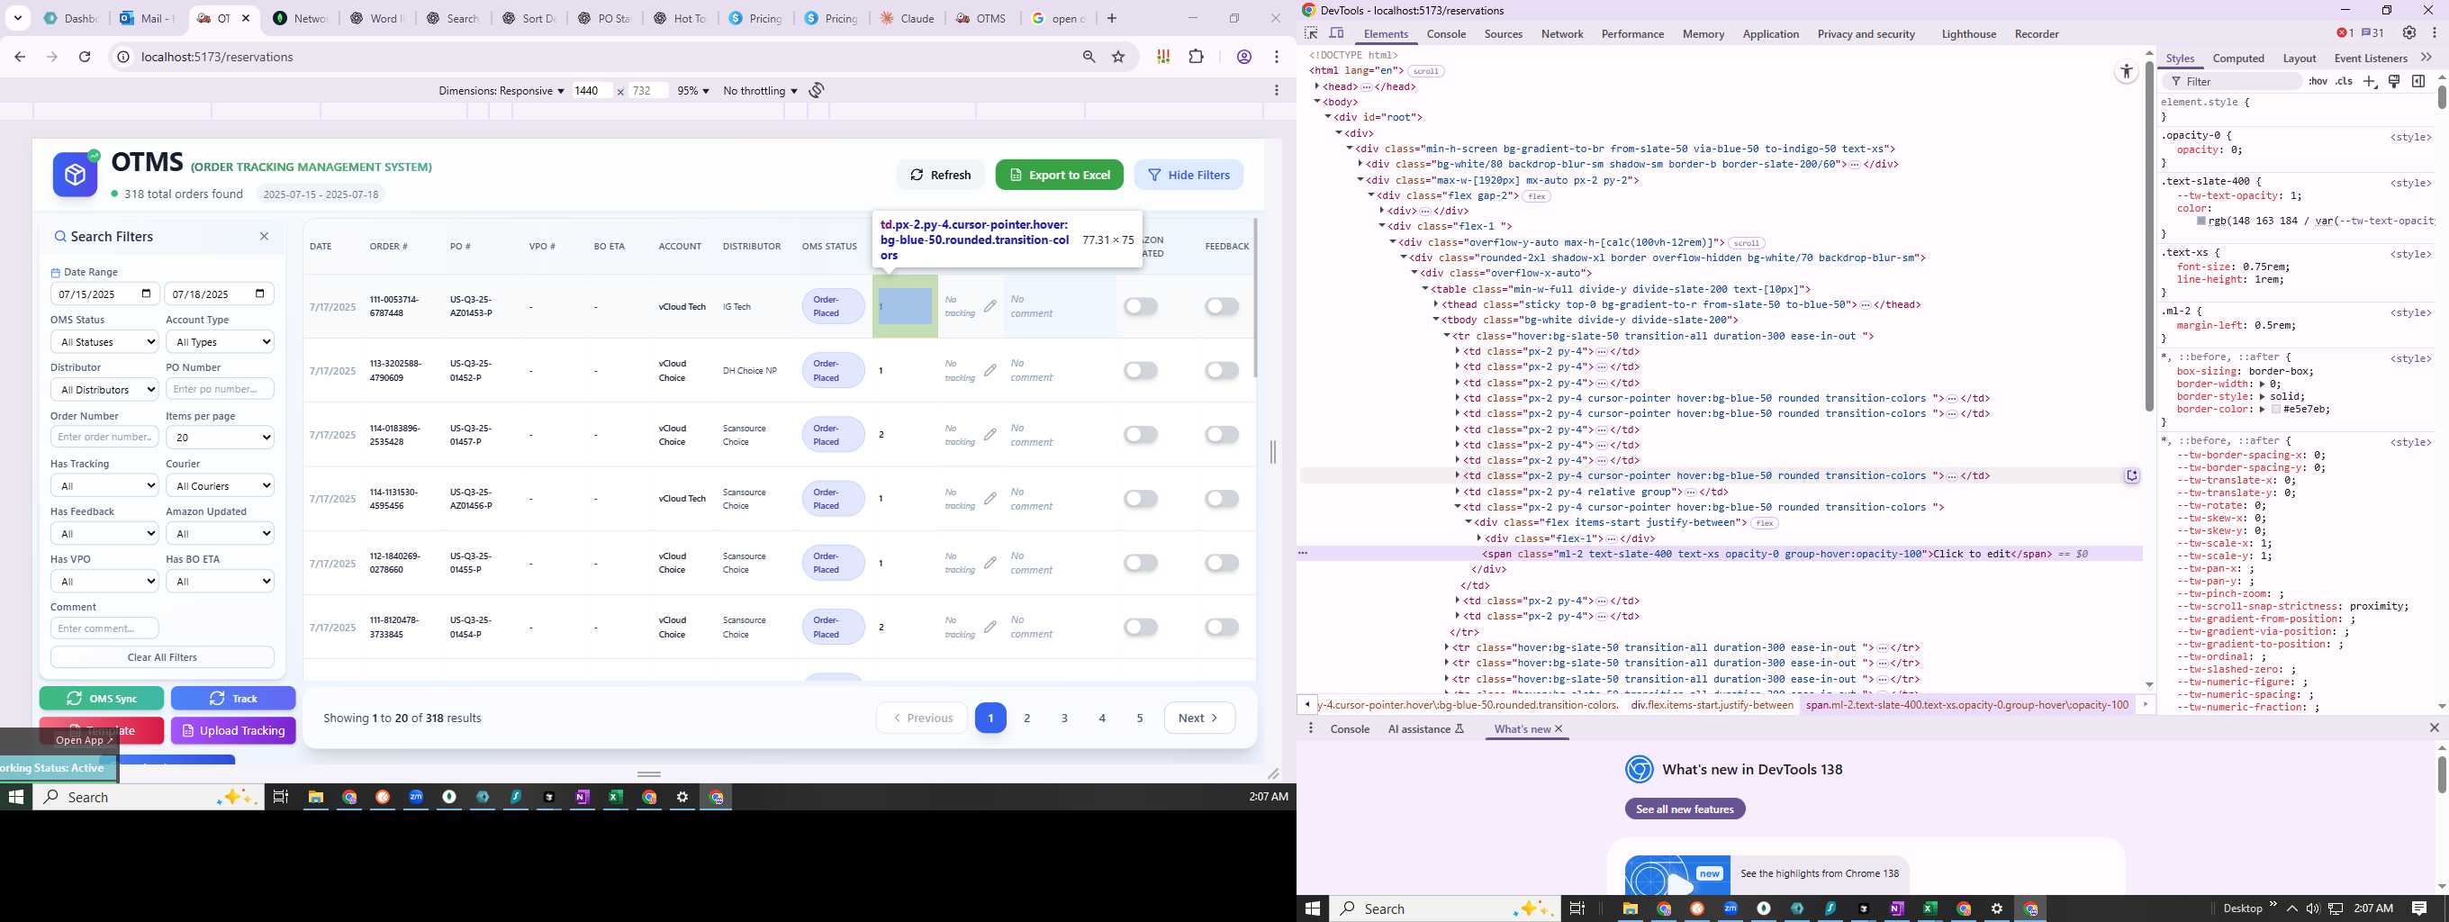Go to the Next results page

(1198, 718)
